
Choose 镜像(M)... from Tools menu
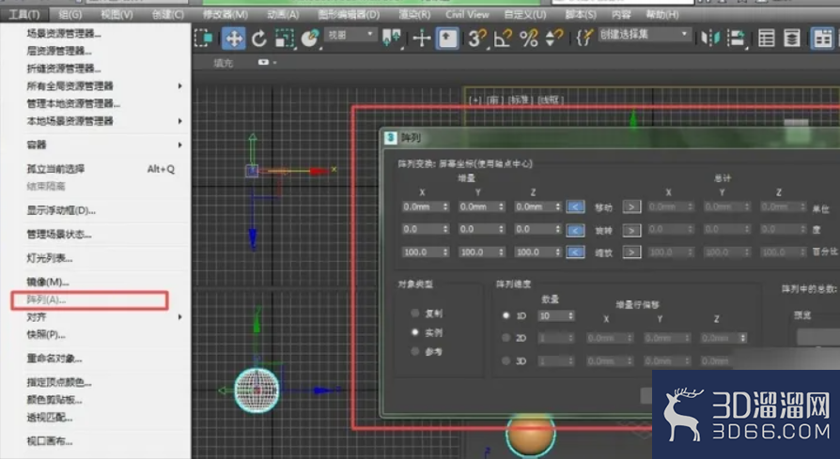(48, 282)
